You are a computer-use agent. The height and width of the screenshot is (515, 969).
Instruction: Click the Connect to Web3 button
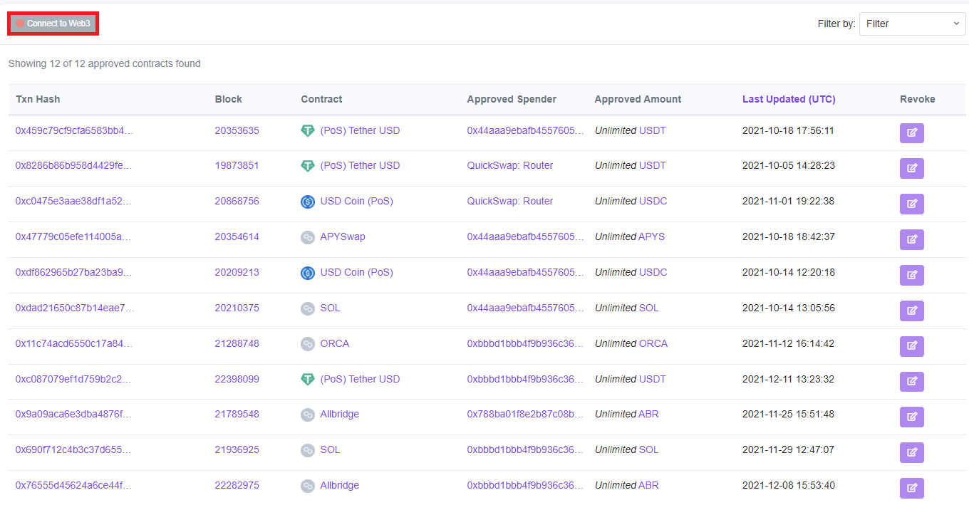53,24
